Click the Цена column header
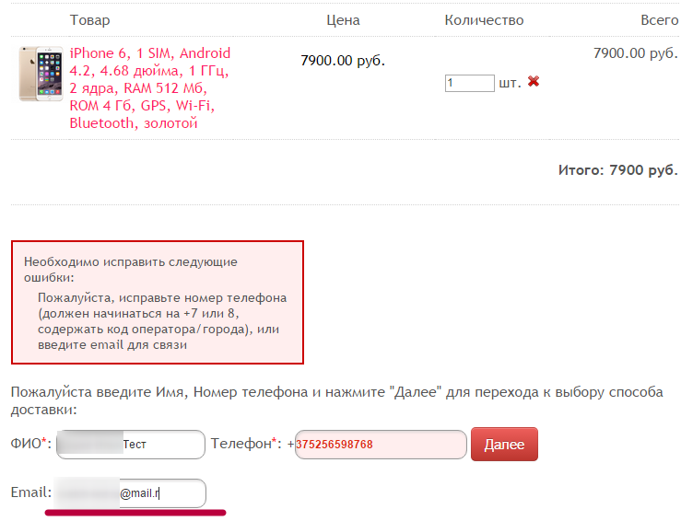Screen dimensions: 681x521 coord(343,20)
